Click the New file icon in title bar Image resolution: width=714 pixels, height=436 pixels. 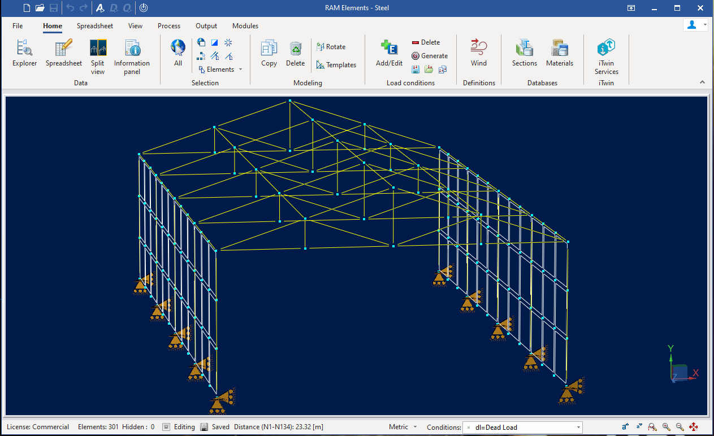(27, 8)
